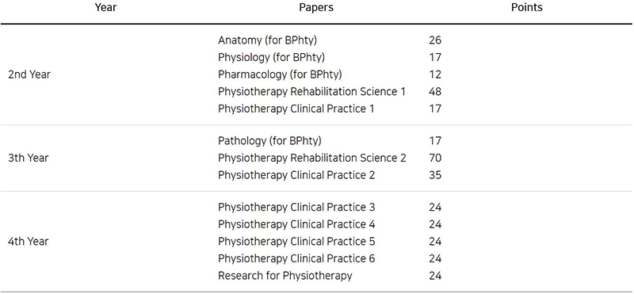Open Physiotherapy Rehabilitation Science 1
Viewport: 634px width, 294px height.
pyautogui.click(x=311, y=91)
